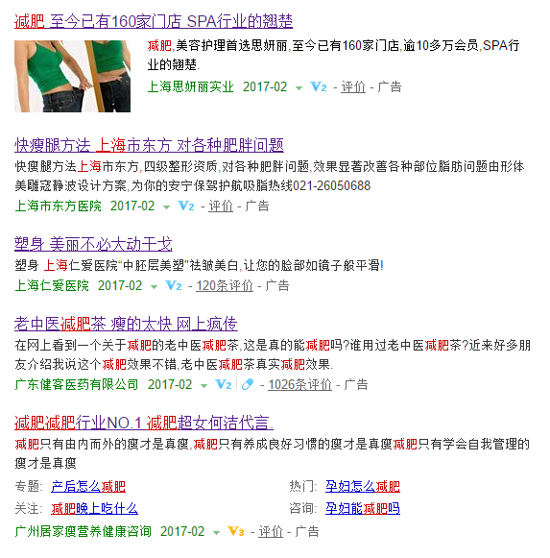550x558 pixels.
Task: Open the 塑身 美丽不必大动干戈 result title
Action: click(93, 244)
